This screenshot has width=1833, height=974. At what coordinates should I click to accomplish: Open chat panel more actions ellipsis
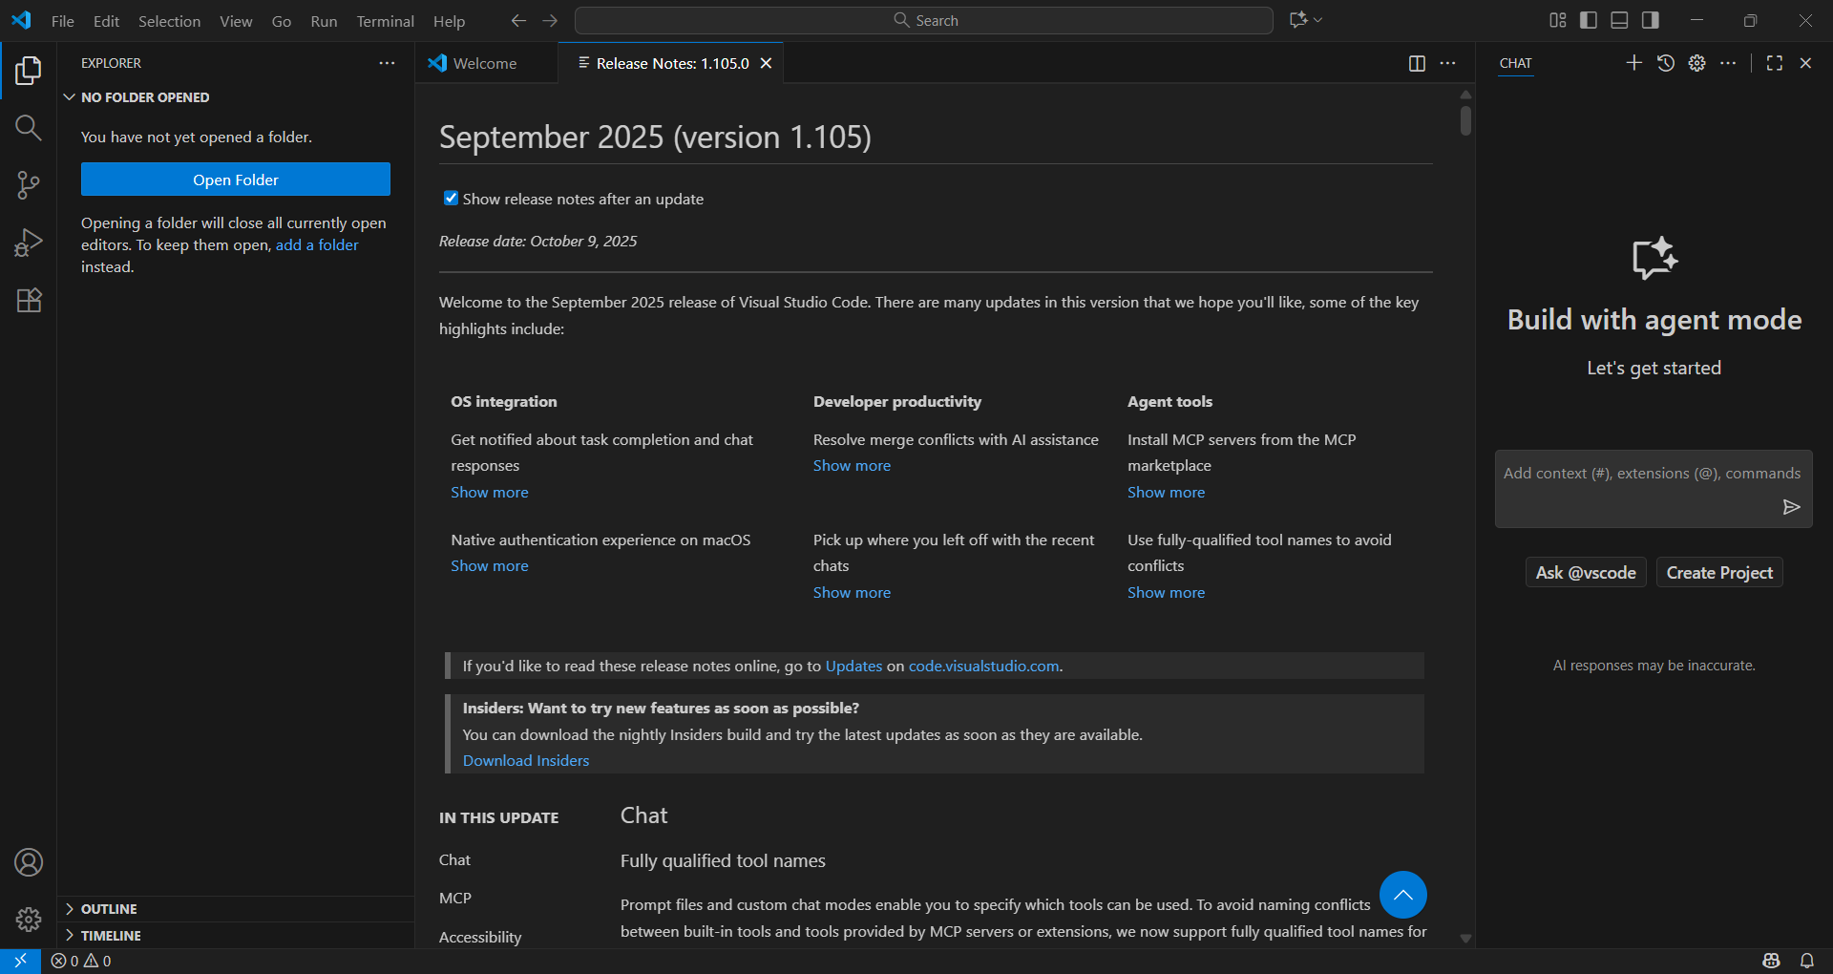pyautogui.click(x=1728, y=63)
